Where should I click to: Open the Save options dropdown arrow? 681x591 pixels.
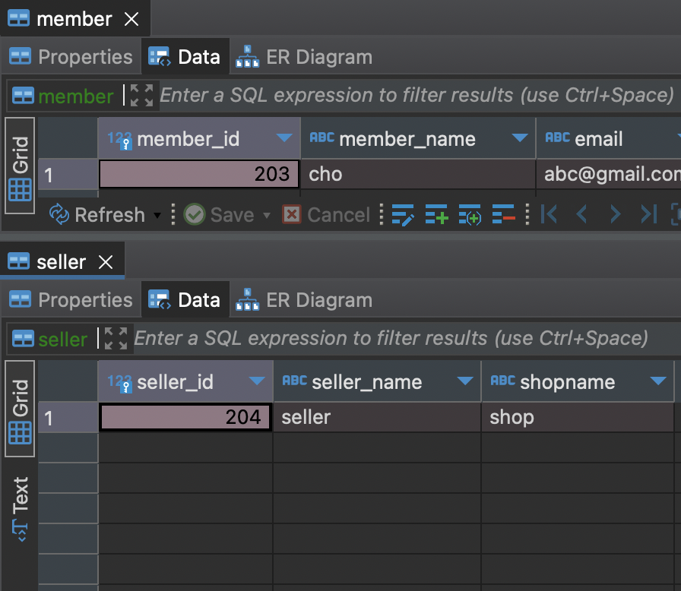267,215
